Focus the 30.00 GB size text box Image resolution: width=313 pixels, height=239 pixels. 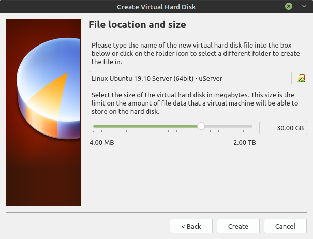click(283, 128)
